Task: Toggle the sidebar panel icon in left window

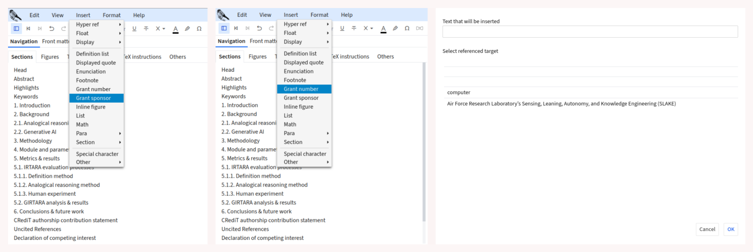Action: coord(16,28)
